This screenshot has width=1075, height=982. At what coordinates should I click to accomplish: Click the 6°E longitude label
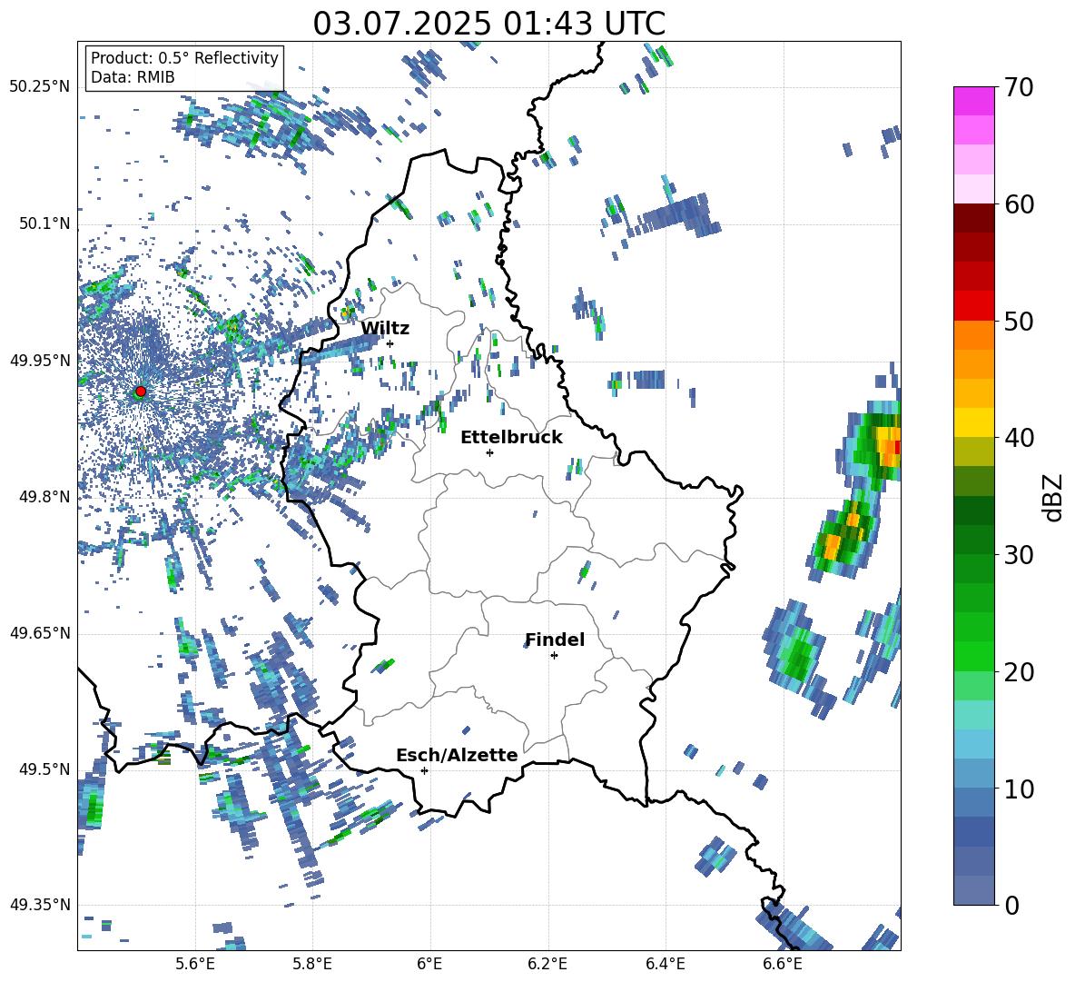[x=429, y=964]
